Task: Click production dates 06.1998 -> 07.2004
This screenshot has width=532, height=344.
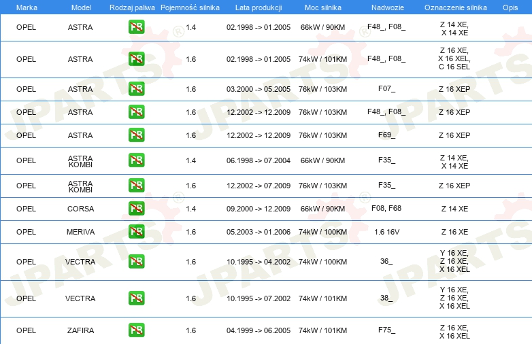Action: coord(259,160)
